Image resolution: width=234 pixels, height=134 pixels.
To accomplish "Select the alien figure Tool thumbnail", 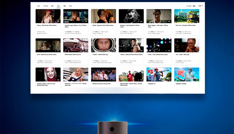I will coord(187,45).
